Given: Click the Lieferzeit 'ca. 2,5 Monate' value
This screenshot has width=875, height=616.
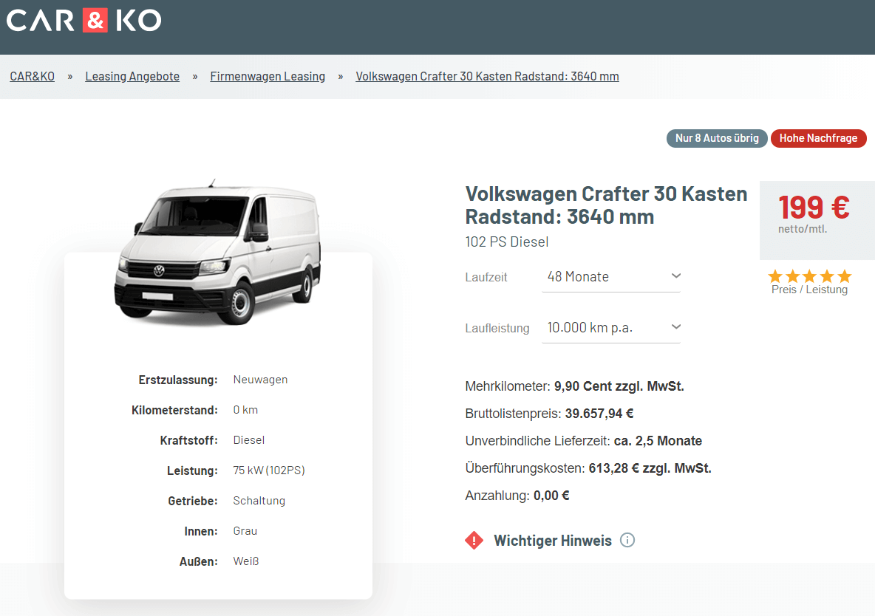Looking at the screenshot, I should click(658, 441).
